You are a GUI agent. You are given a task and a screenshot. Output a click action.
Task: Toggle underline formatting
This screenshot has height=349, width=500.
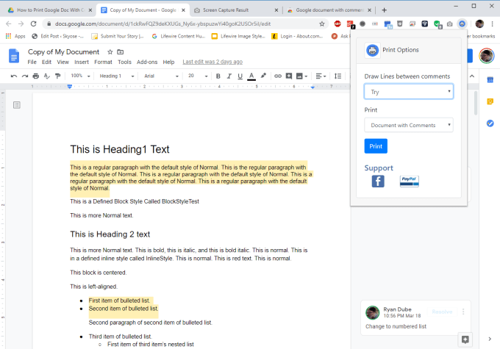(x=239, y=76)
